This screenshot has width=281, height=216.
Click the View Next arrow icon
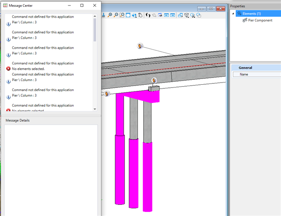click(x=173, y=15)
